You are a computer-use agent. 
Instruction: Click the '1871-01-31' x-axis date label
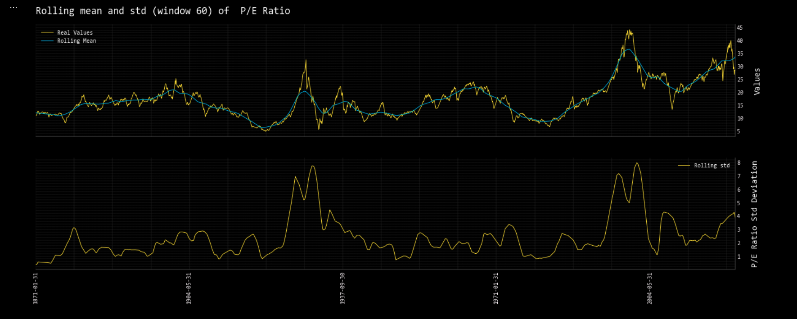36,288
